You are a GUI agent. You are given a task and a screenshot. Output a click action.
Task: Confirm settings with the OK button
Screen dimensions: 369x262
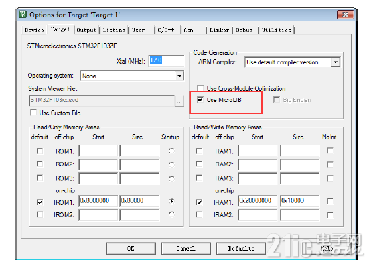coord(131,249)
